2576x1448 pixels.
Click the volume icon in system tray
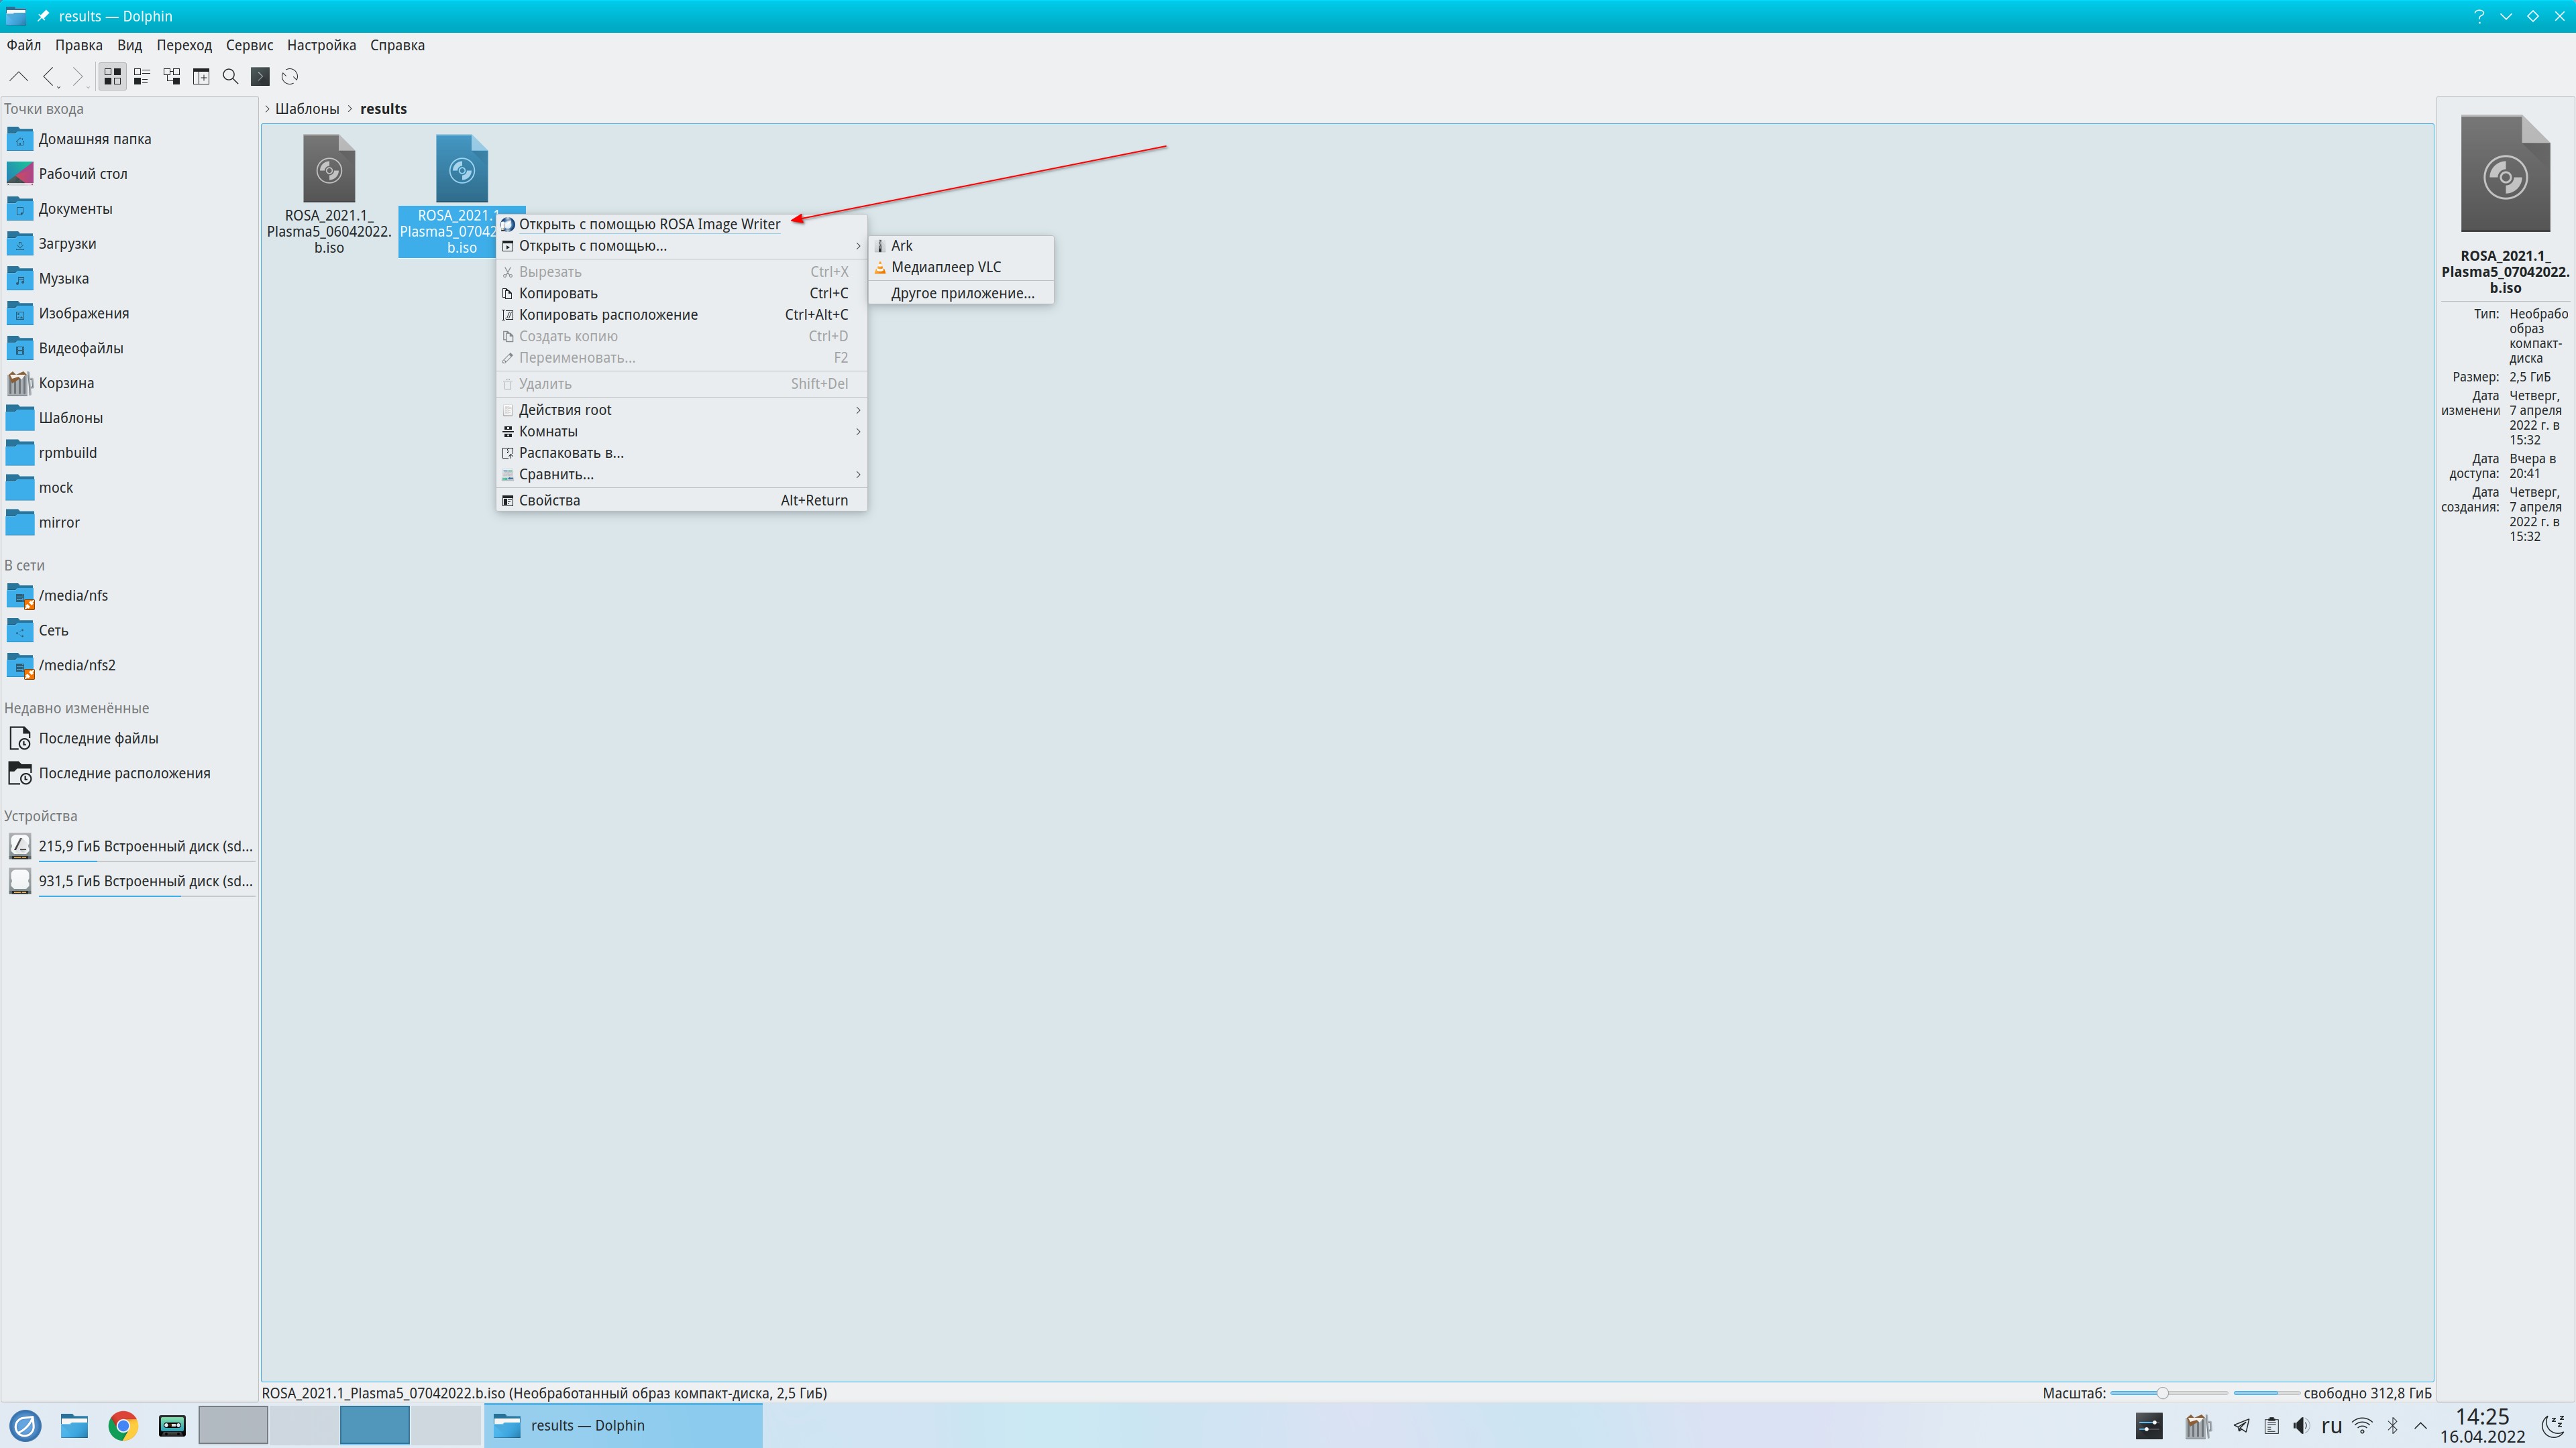click(2301, 1425)
